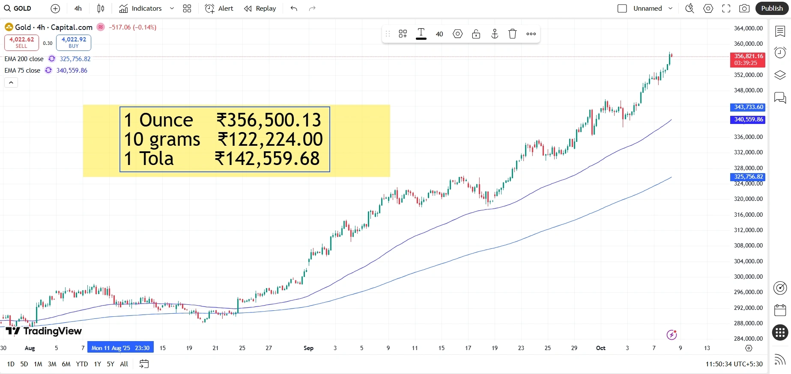Collapse the indicator legend chevron

[11, 82]
